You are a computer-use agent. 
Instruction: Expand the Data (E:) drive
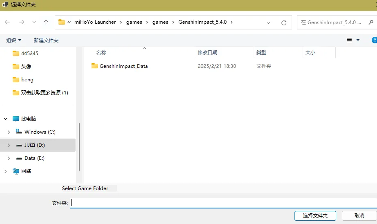coord(9,158)
